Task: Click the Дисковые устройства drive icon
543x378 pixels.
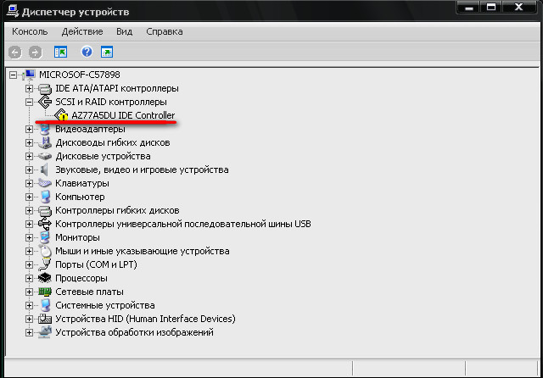Action: [x=45, y=156]
